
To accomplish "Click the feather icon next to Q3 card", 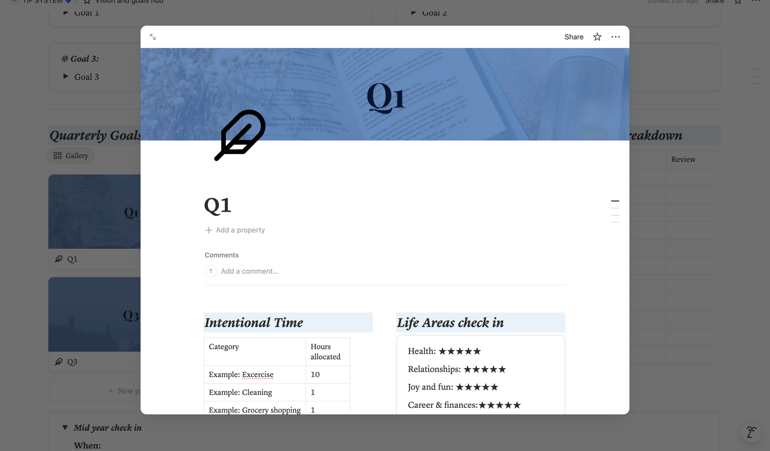I will click(59, 362).
